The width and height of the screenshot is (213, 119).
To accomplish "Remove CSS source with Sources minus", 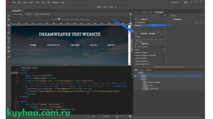I will pos(138,19).
